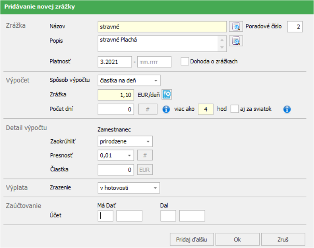This screenshot has width=314, height=248.
Task: Click Pridaj ďalšiu button
Action: coord(192,239)
